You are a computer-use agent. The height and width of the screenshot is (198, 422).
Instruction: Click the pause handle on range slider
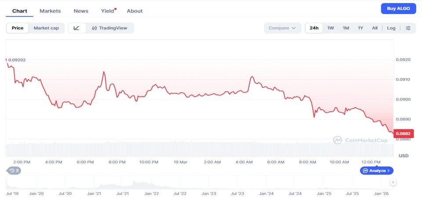(393, 182)
